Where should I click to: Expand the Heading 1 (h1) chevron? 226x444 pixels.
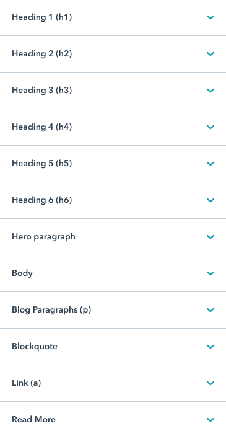[x=211, y=17]
